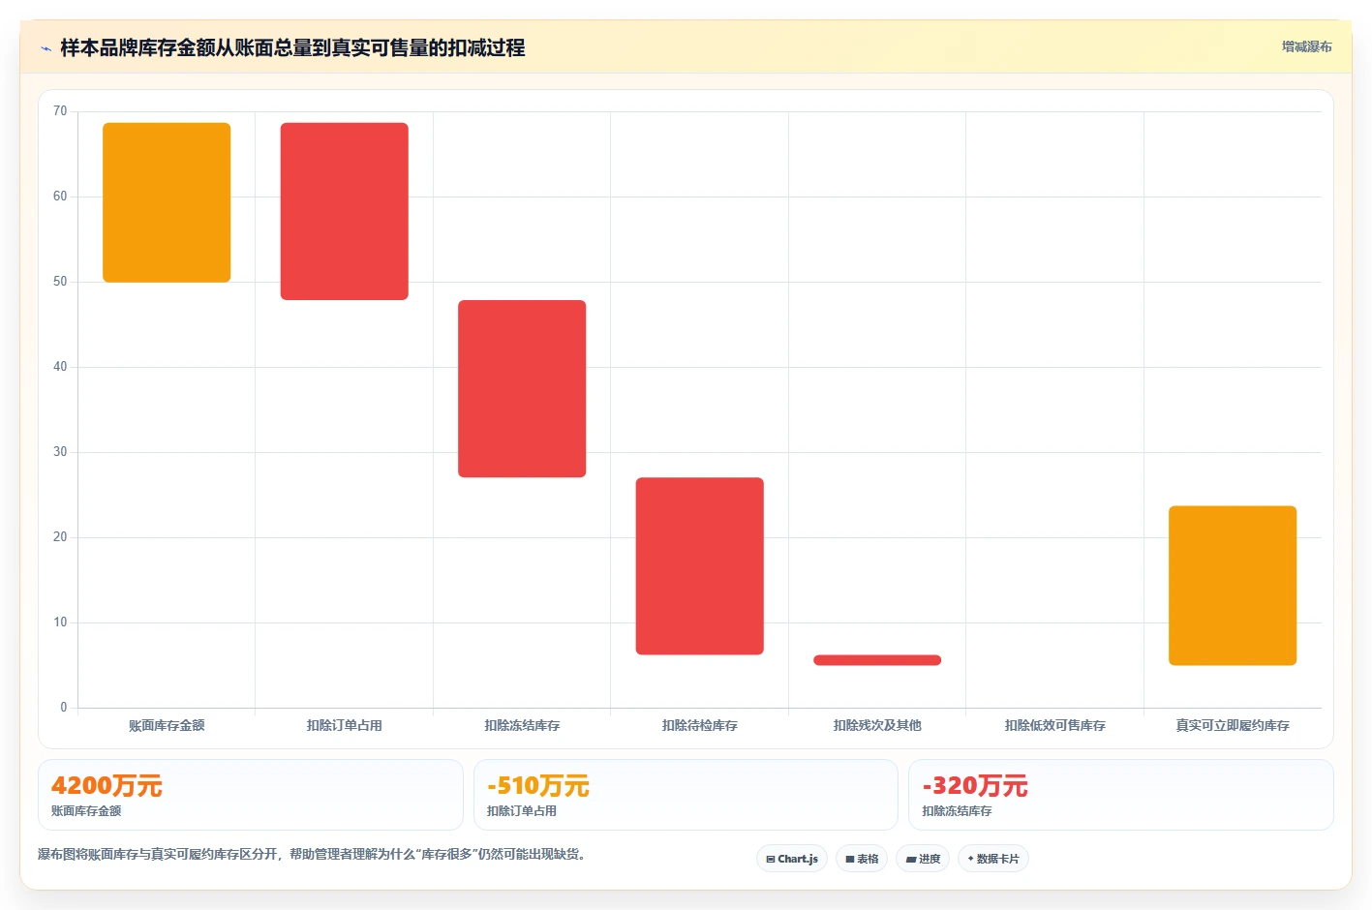This screenshot has width=1372, height=910.
Task: Click x-axis label 真实可立即履约库存
Action: click(1233, 725)
